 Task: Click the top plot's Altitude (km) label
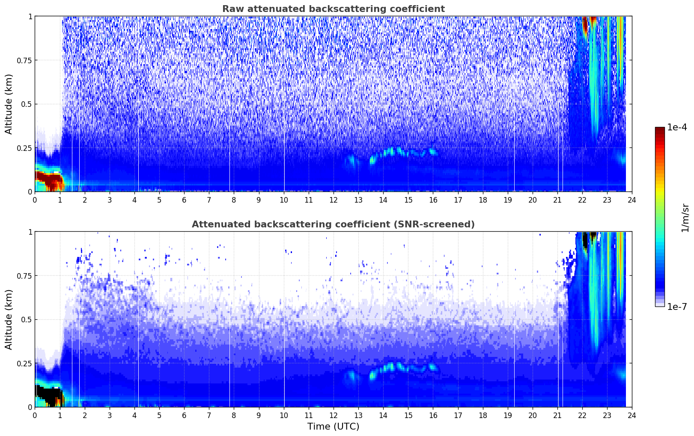tap(9, 104)
